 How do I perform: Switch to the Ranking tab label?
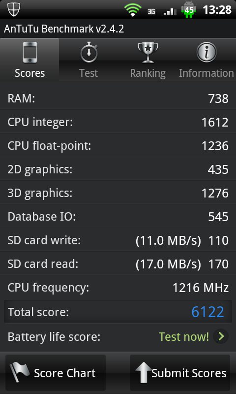[x=147, y=73]
